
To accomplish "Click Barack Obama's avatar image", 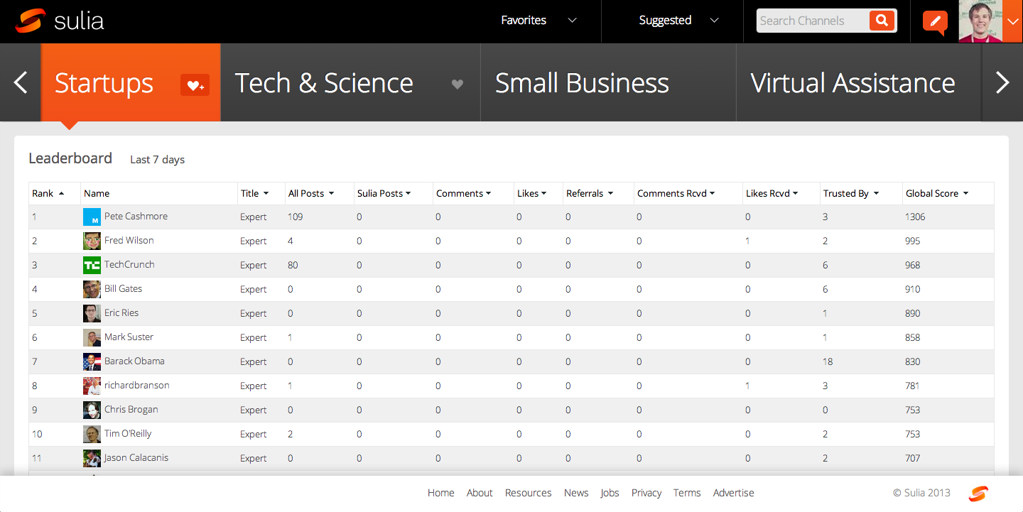I will tap(92, 361).
